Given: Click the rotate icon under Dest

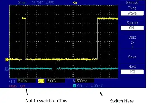Looking at the screenshot, I should point(132,43).
